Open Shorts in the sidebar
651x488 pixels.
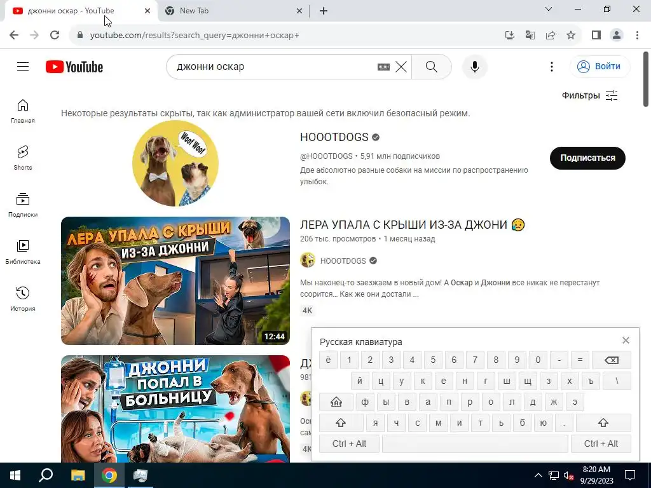tap(23, 158)
